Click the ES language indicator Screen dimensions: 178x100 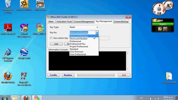click(x=142, y=98)
